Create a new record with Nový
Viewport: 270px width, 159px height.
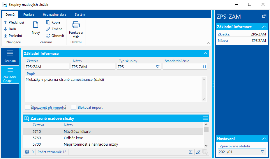pos(36,28)
